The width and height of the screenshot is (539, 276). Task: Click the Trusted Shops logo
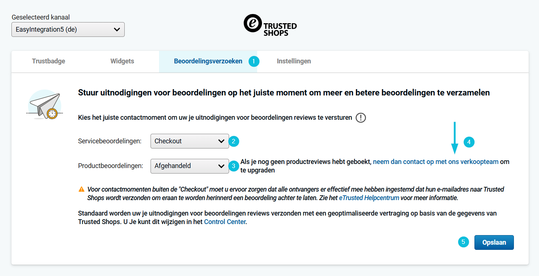(x=270, y=25)
